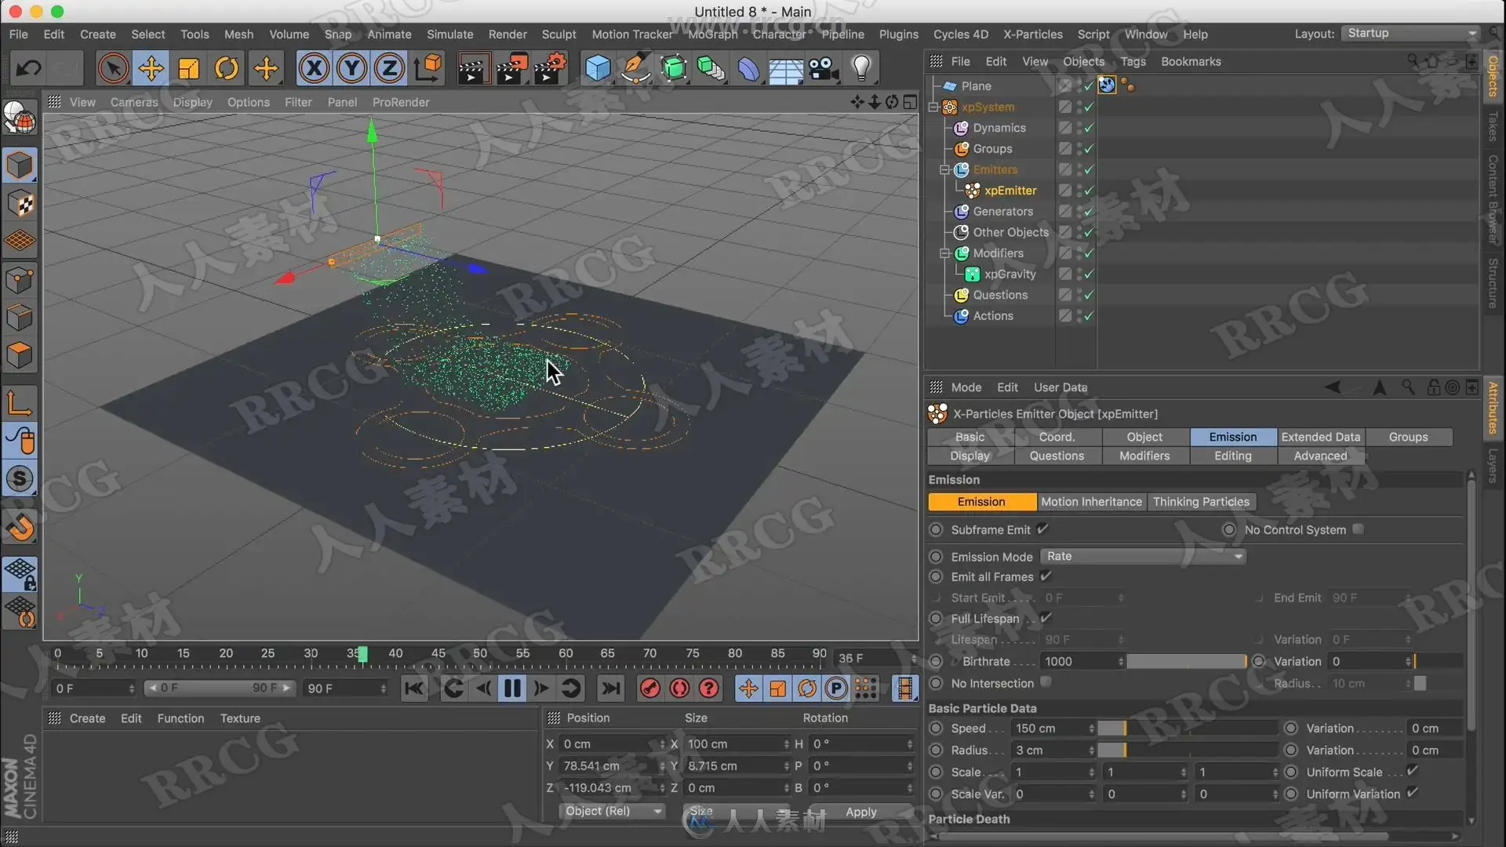This screenshot has height=847, width=1506.
Task: Open the Emission Mode dropdown
Action: [1142, 556]
